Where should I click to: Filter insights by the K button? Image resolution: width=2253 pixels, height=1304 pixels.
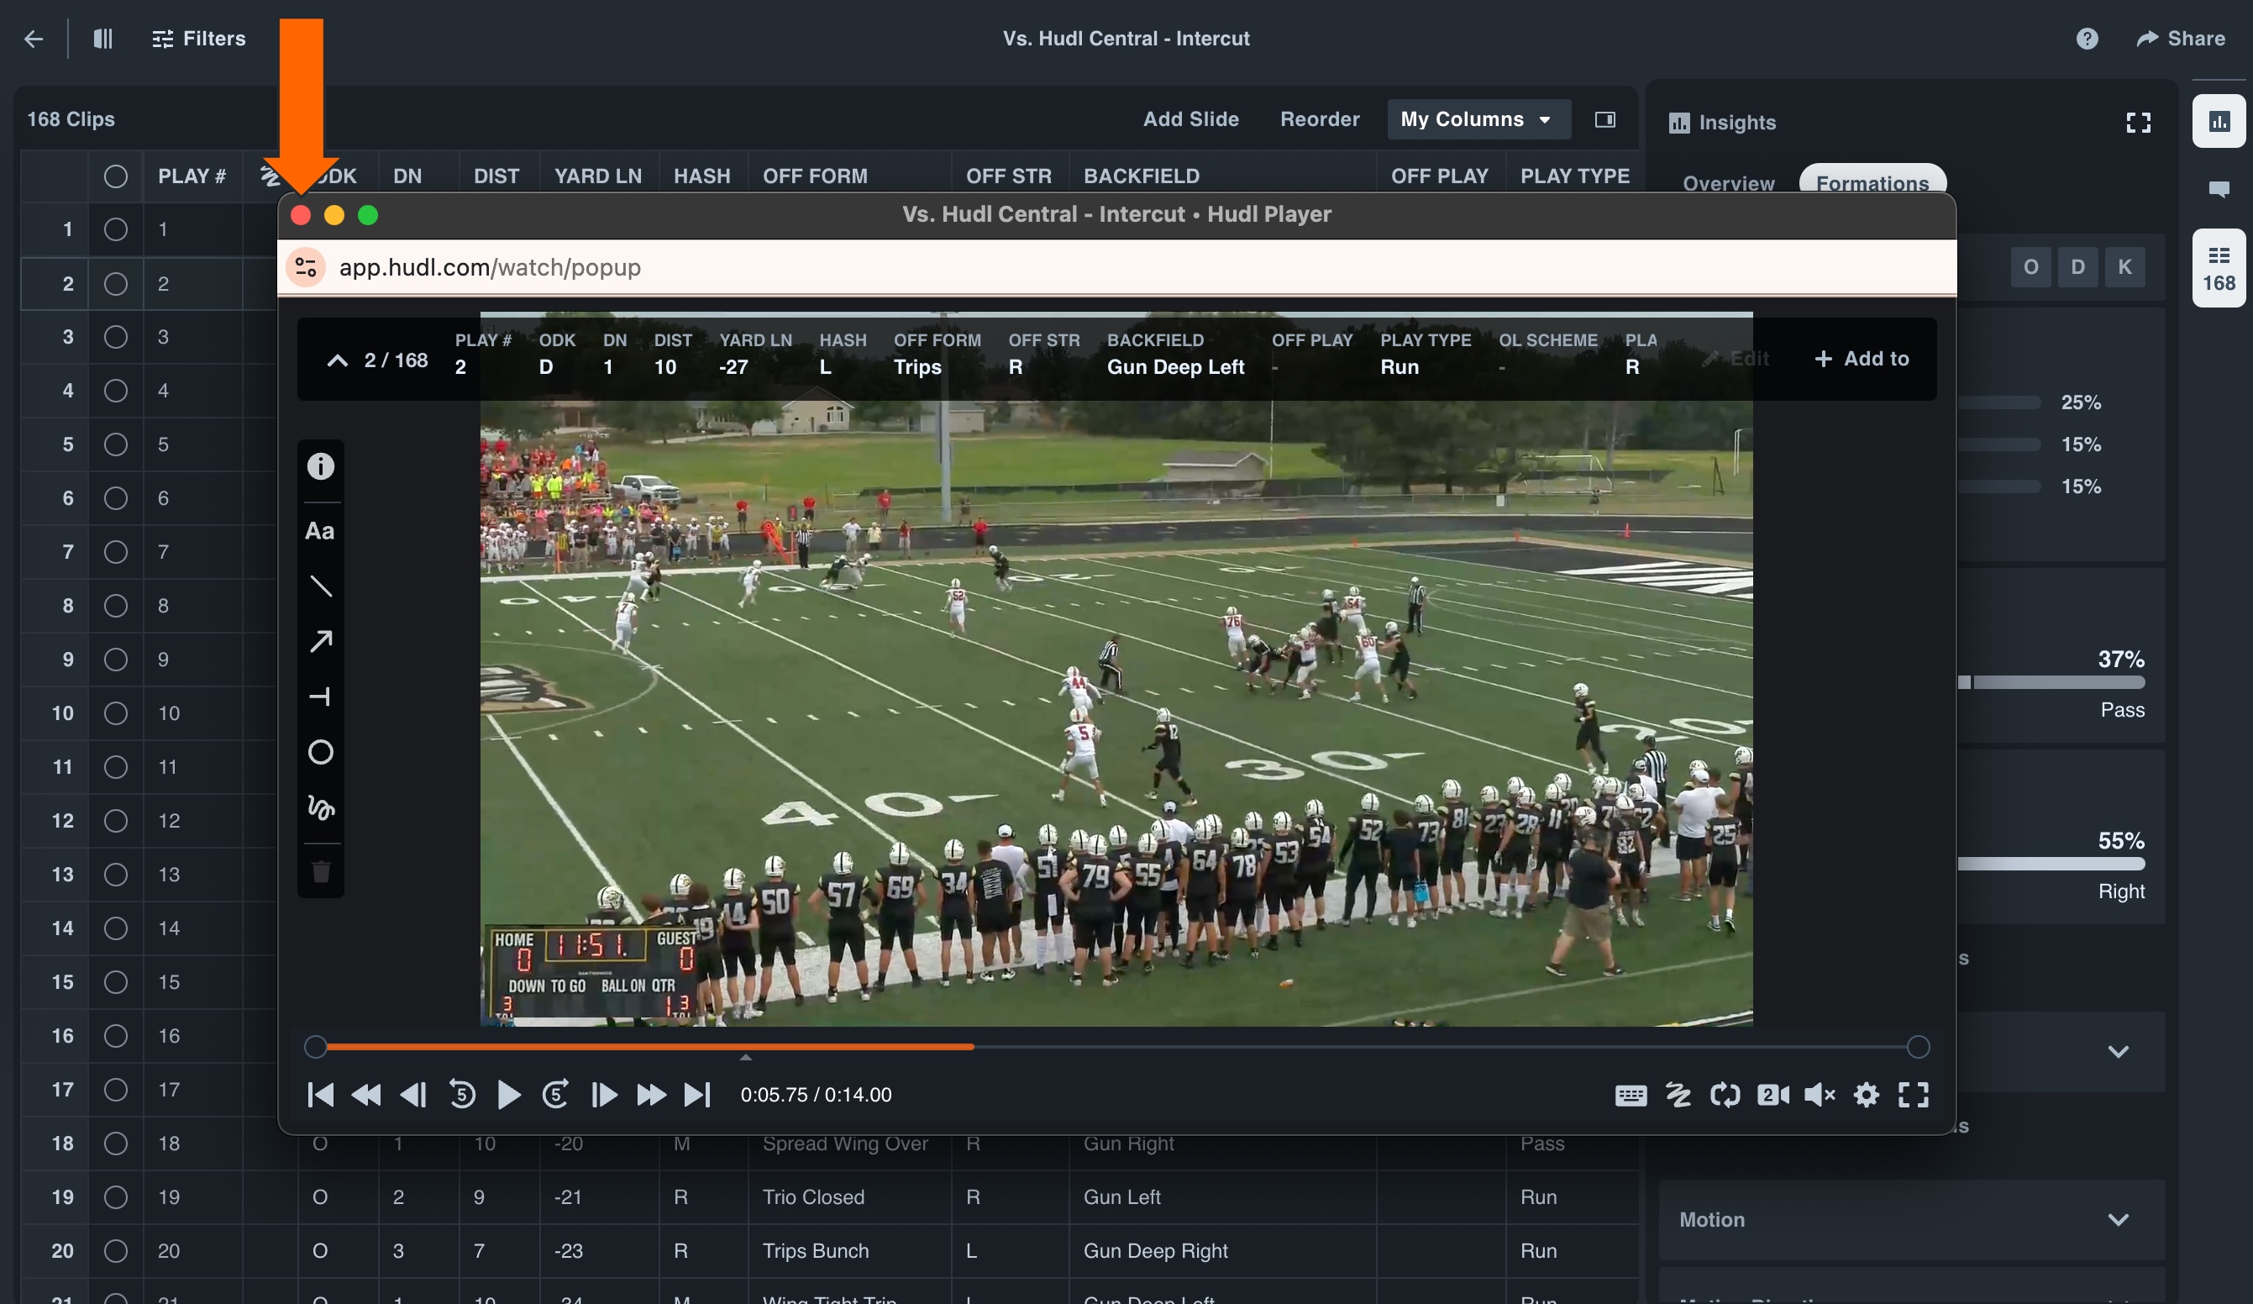tap(2124, 267)
